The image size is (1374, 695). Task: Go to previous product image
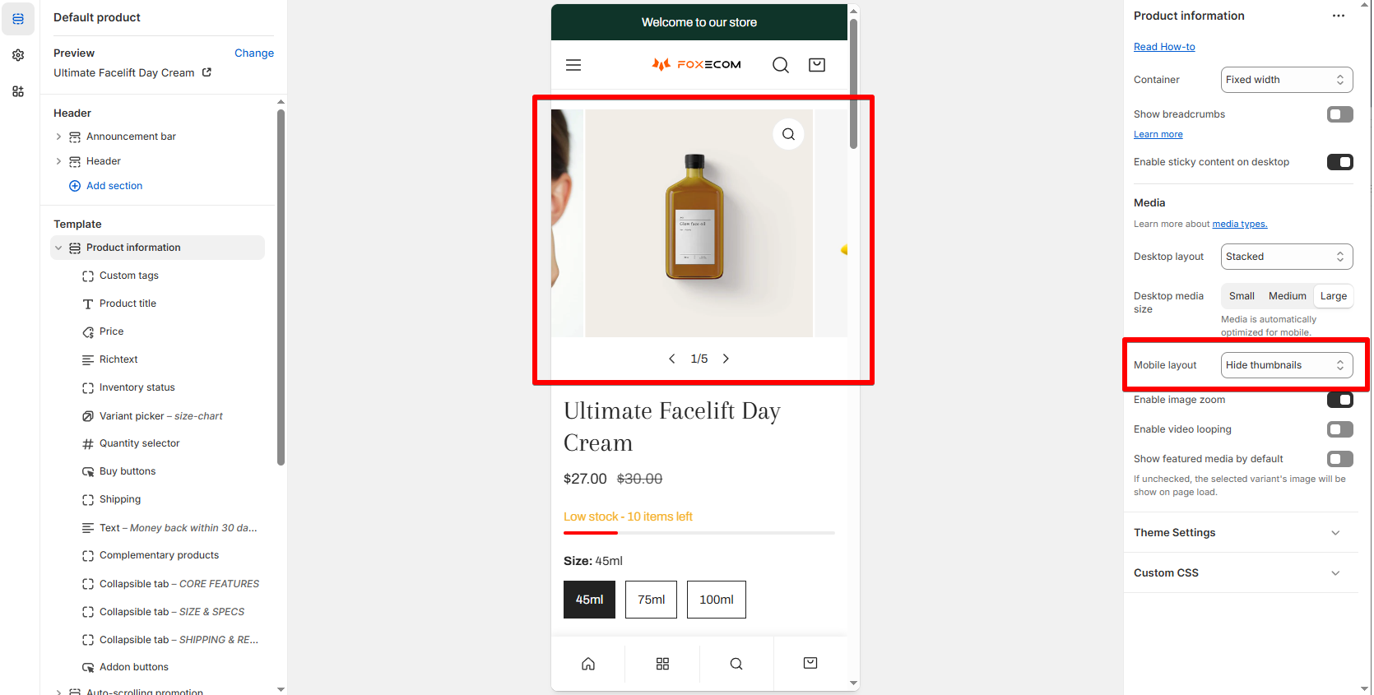click(x=672, y=359)
